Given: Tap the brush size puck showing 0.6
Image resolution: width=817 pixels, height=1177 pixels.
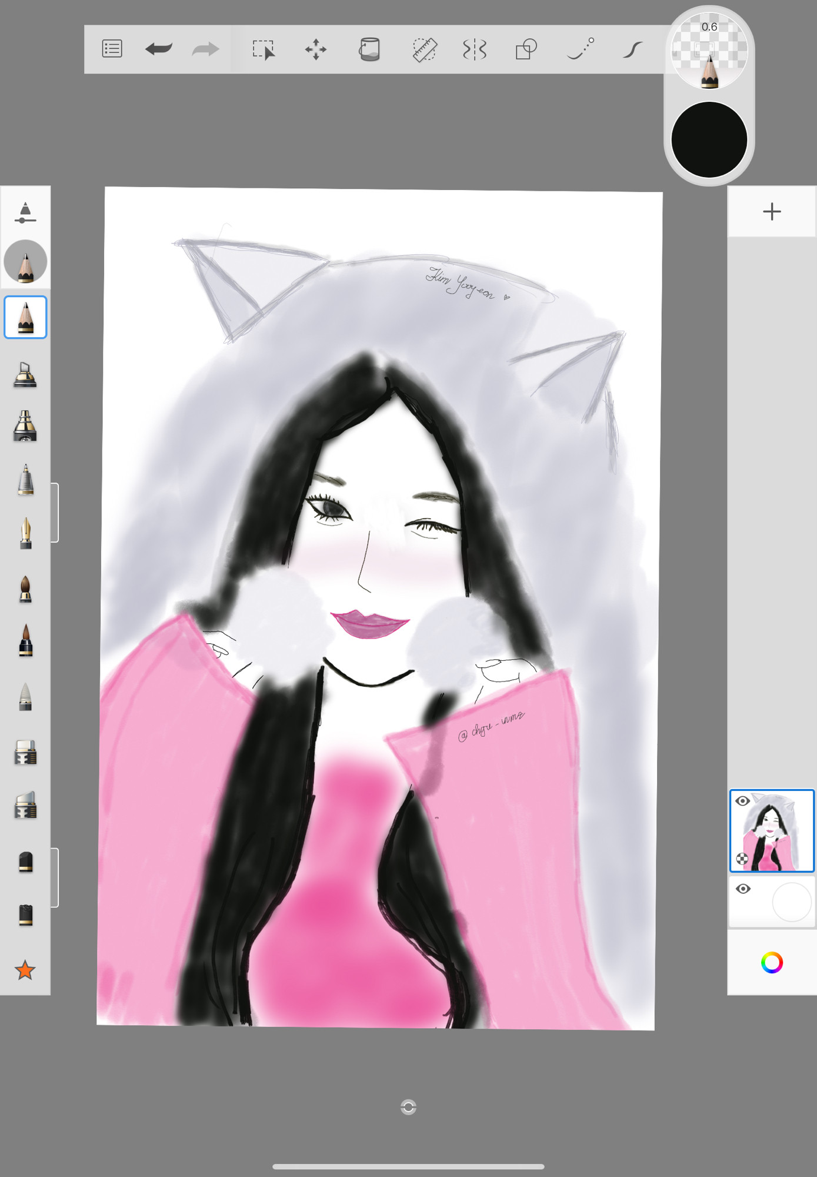Looking at the screenshot, I should tap(709, 51).
